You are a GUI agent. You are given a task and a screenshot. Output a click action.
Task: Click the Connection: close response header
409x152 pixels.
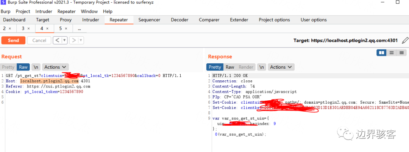click(x=233, y=81)
